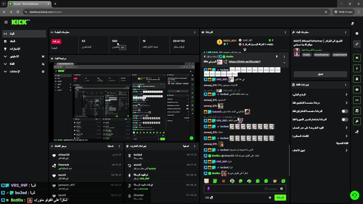The width and height of the screenshot is (363, 204).
Task: Insert the headphones green emote
Action: tap(249, 181)
